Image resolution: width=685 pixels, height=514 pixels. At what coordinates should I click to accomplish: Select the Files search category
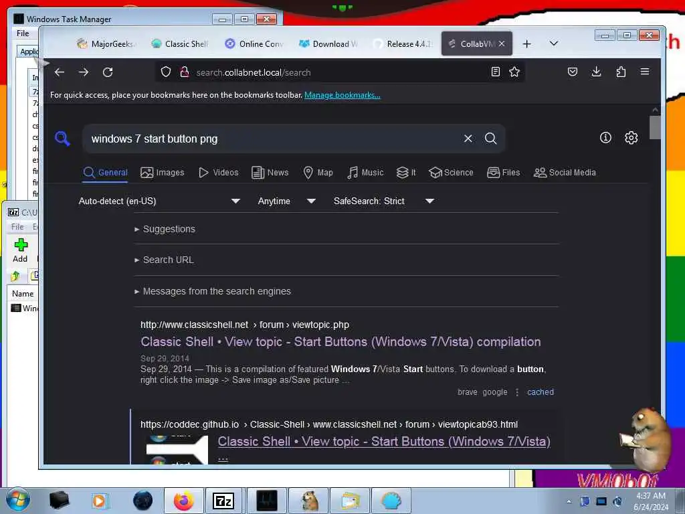click(503, 173)
